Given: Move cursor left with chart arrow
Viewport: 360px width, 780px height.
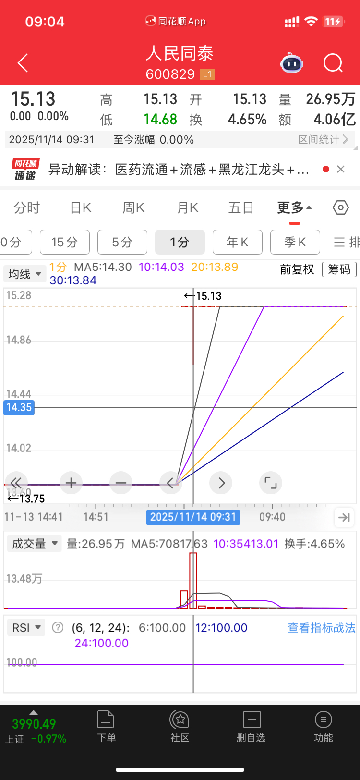Looking at the screenshot, I should [171, 483].
